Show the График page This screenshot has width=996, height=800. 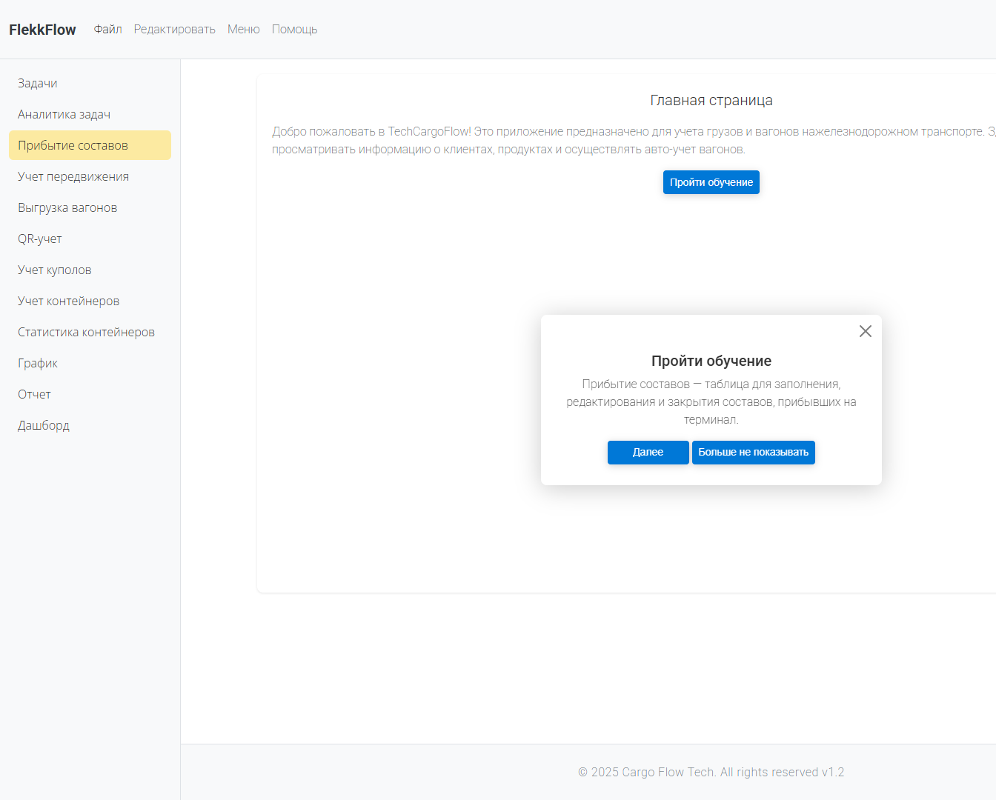(x=38, y=364)
